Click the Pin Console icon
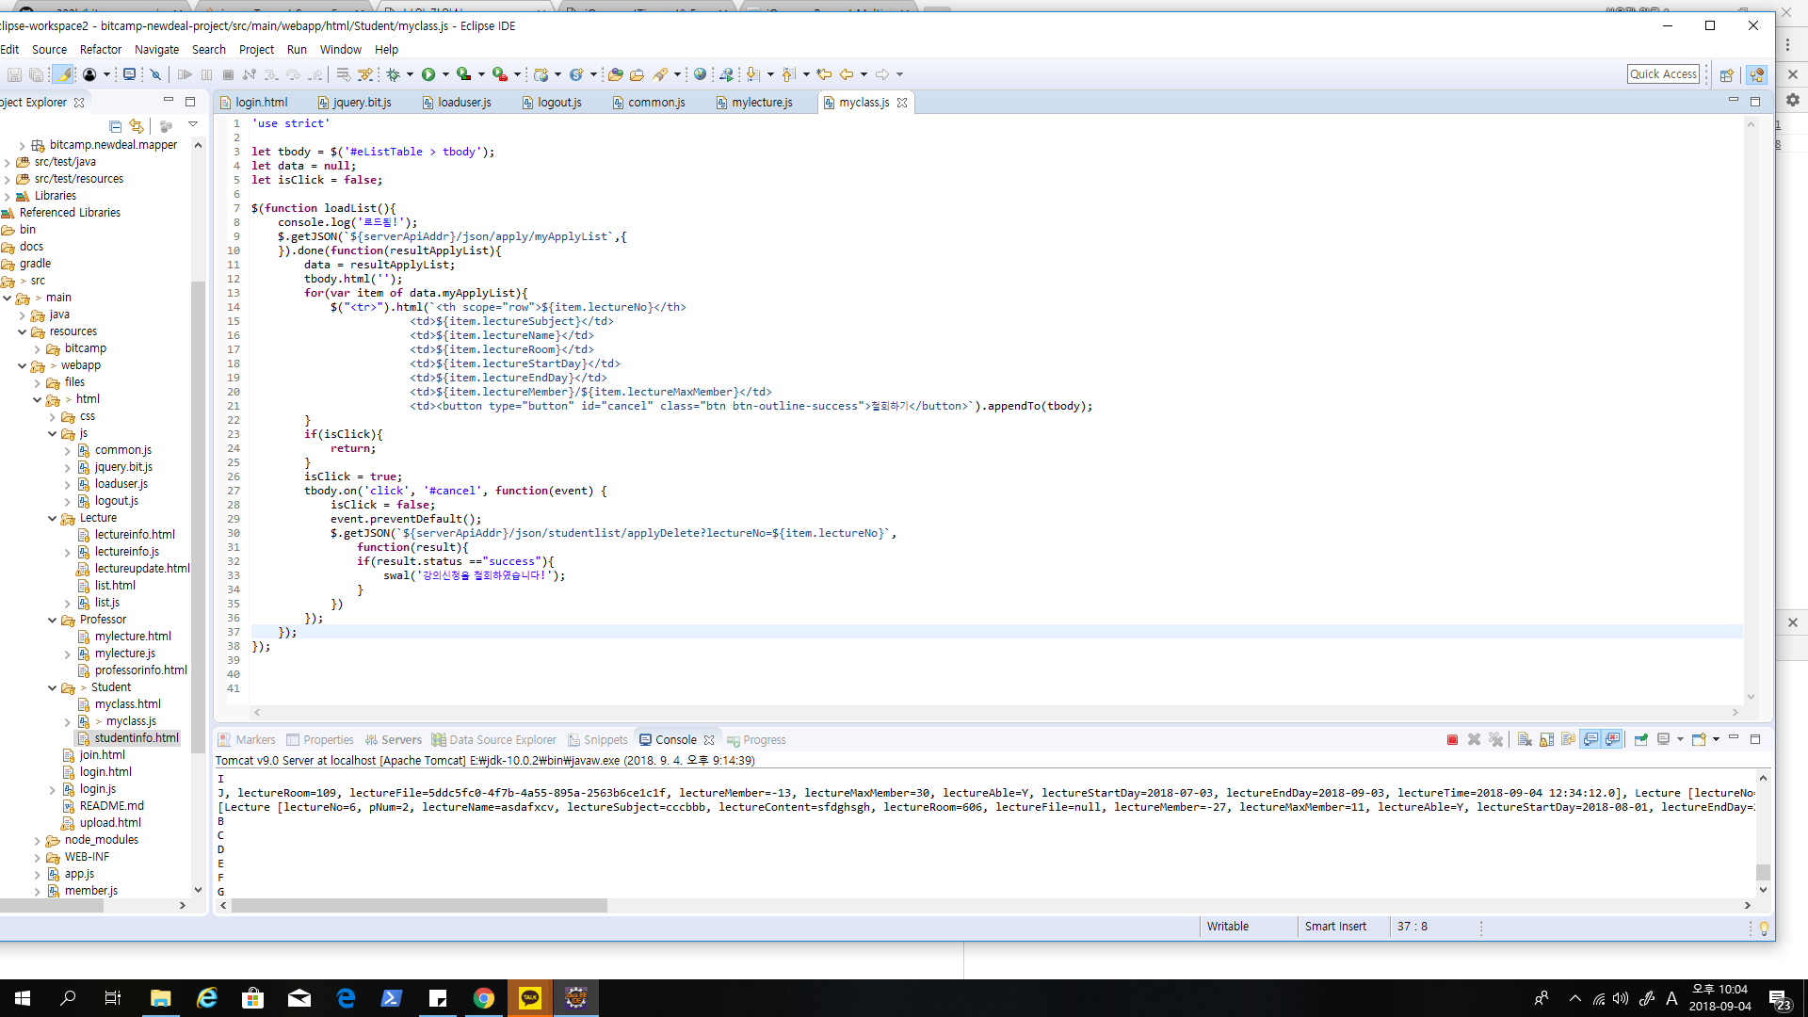 pos(1640,740)
